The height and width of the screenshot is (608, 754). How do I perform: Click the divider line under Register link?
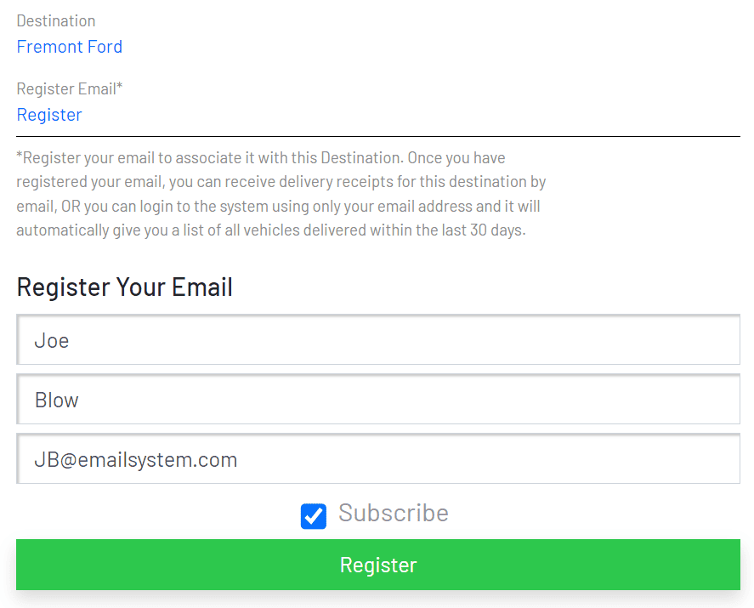tap(378, 136)
